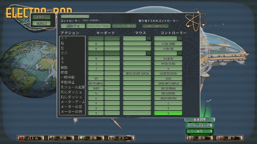Toggle the invert icon beside 垂直 mouse field
257x144 pixels.
click(x=149, y=53)
